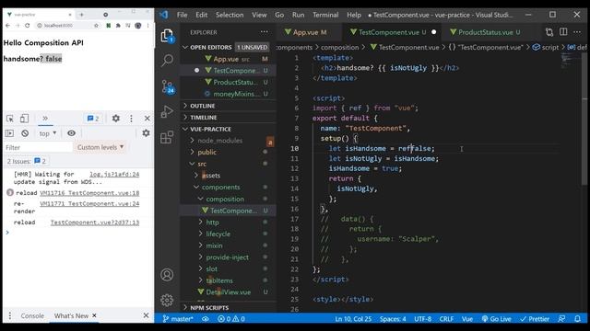The width and height of the screenshot is (590, 331).
Task: Open the File menu
Action: click(183, 15)
